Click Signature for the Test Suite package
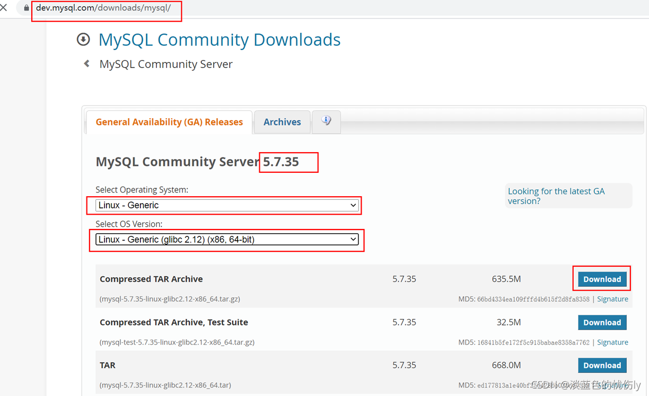649x396 pixels. (612, 342)
